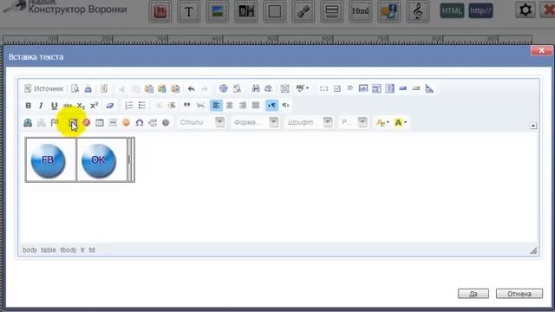Click the T text tool in Конструктор Воронки

(189, 11)
